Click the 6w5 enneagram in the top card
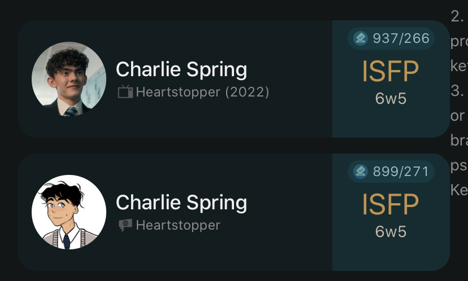Viewport: 468px width, 281px height. (391, 99)
